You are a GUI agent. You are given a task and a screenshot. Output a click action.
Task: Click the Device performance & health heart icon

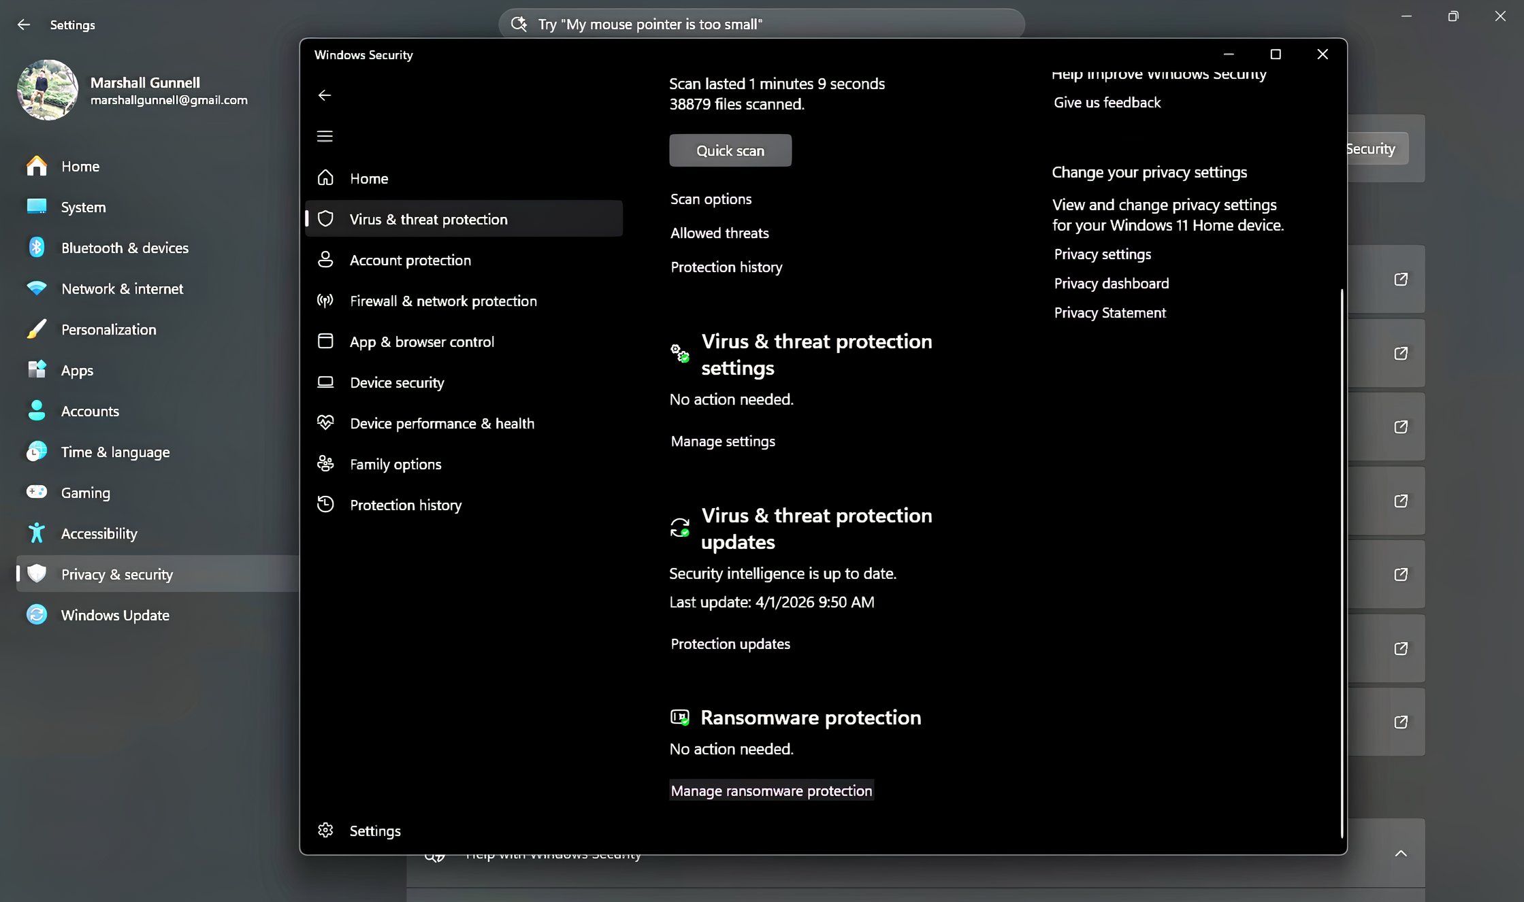[x=325, y=423]
